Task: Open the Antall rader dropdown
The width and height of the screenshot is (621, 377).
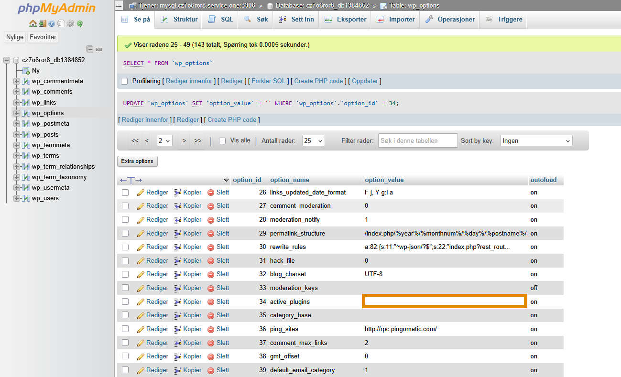Action: 314,141
